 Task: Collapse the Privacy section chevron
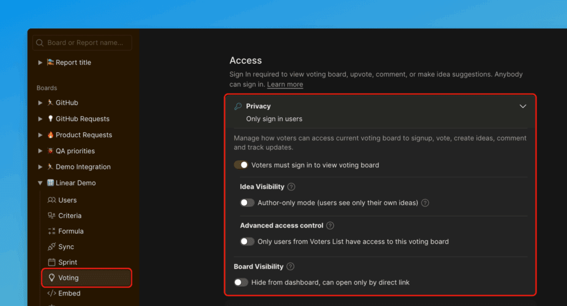(x=522, y=106)
